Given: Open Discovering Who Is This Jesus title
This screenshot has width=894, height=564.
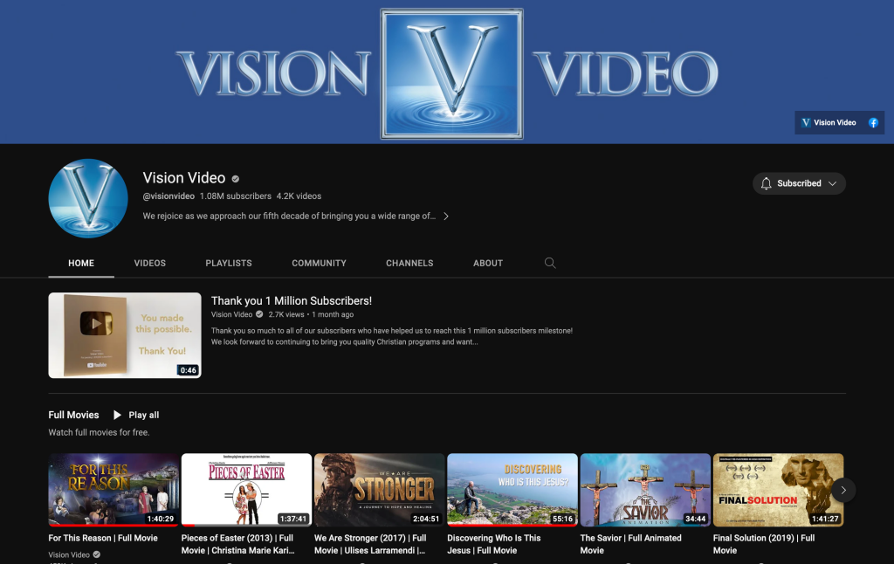Looking at the screenshot, I should click(x=494, y=544).
